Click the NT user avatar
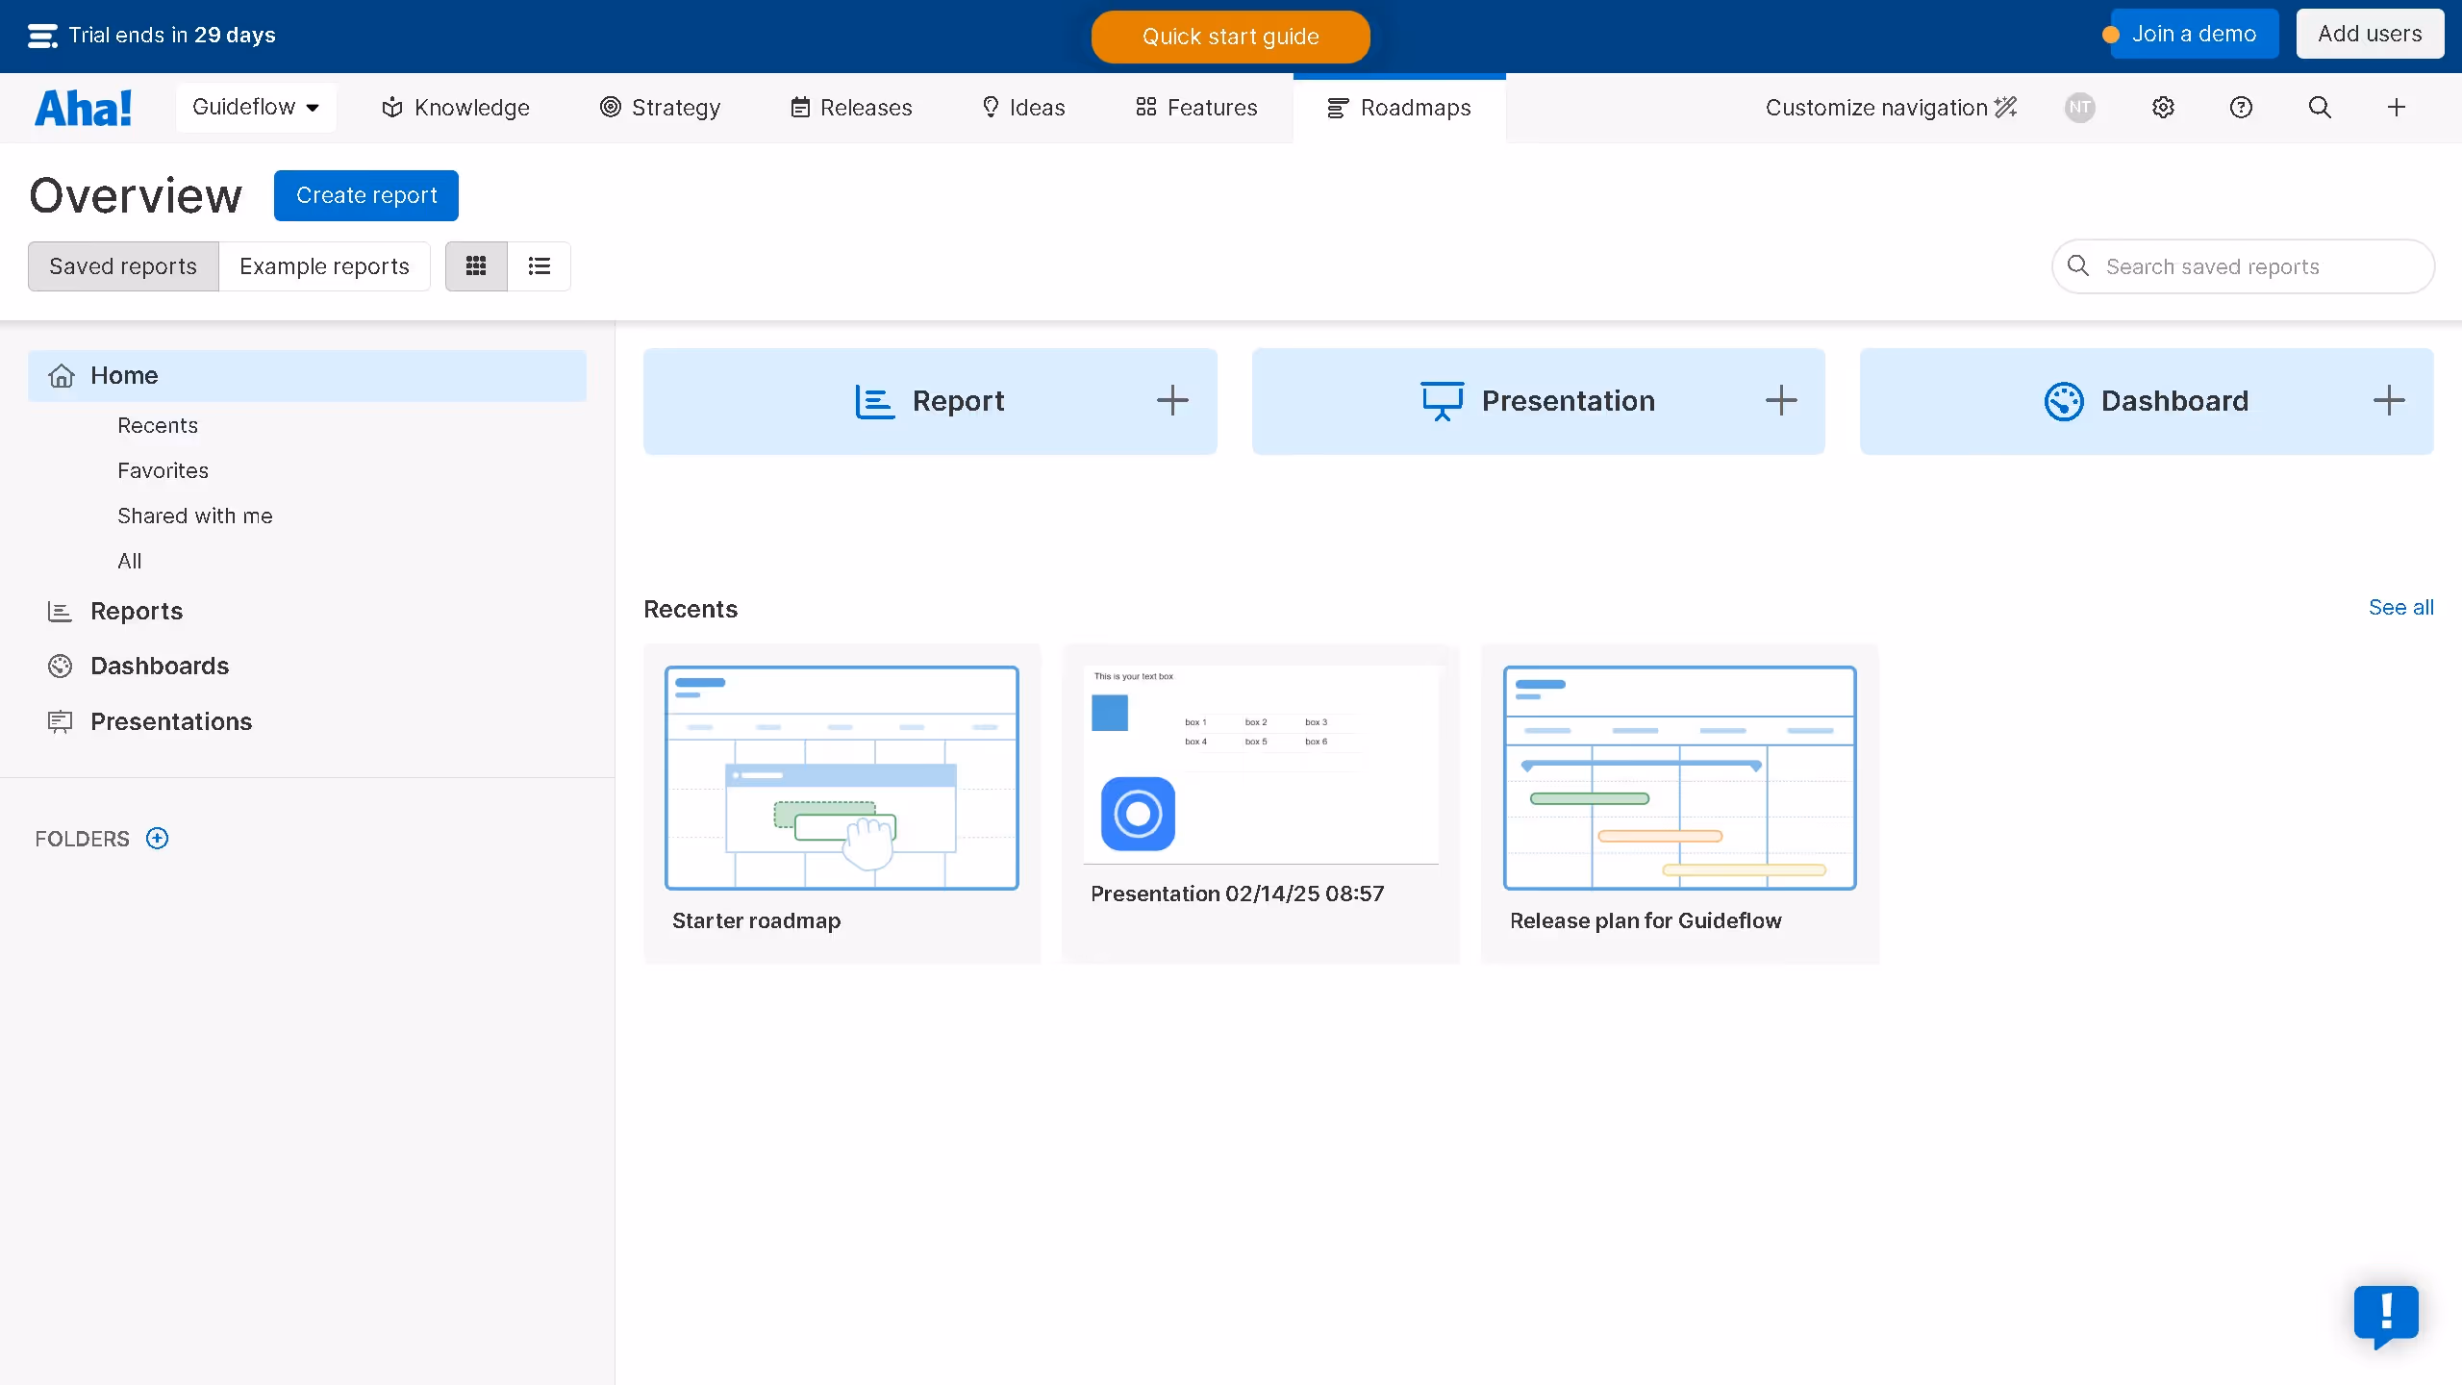Image resolution: width=2462 pixels, height=1385 pixels. click(x=2080, y=108)
